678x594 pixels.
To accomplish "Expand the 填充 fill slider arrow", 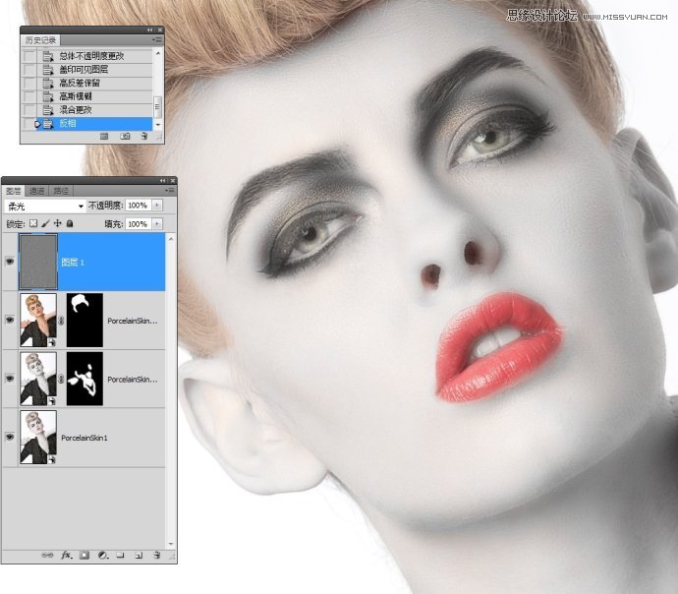I will pos(157,224).
